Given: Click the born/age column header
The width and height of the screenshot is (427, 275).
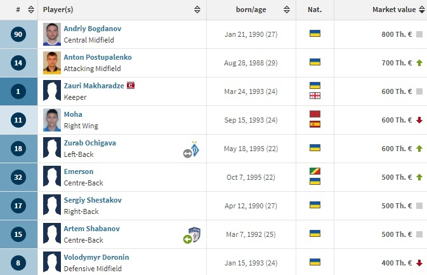Looking at the screenshot, I should 251,10.
